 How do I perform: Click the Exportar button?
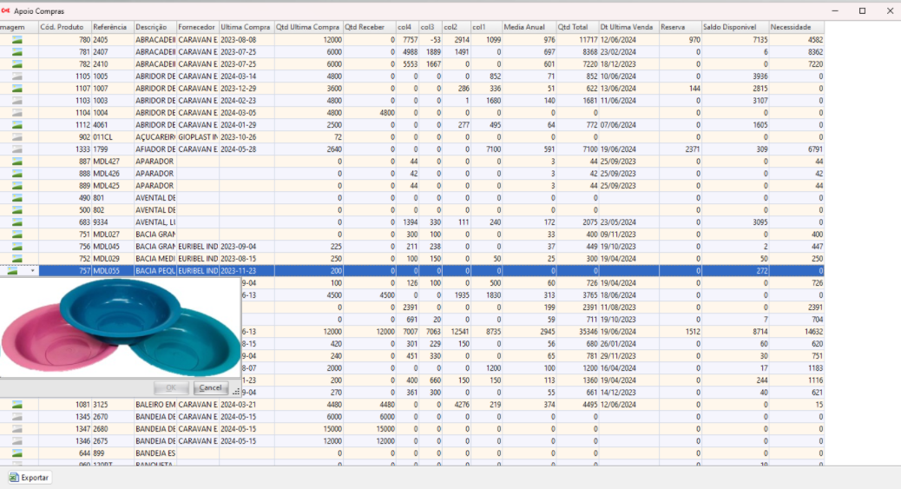(30, 478)
